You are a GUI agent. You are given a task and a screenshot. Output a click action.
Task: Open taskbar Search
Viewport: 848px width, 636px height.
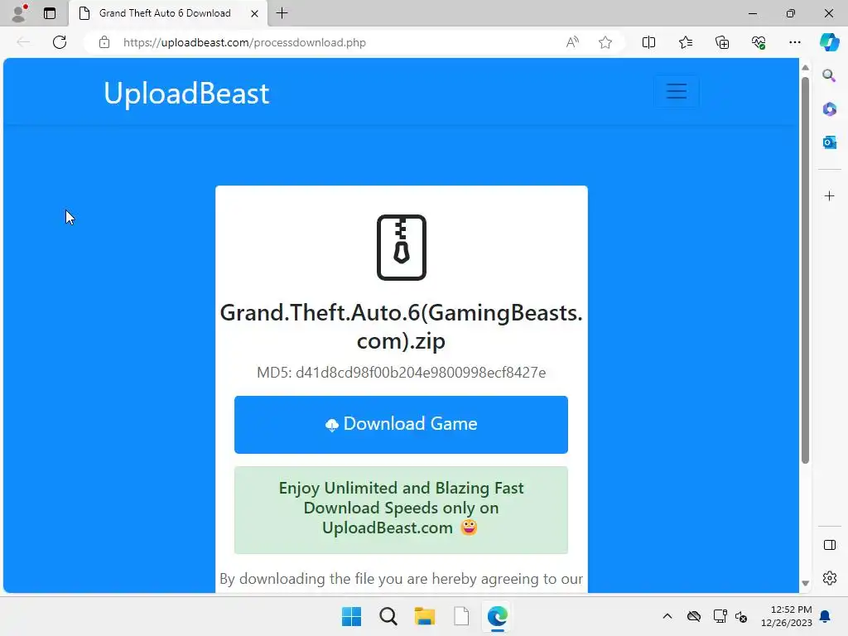click(x=388, y=616)
